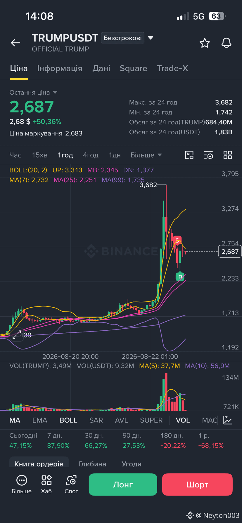
Task: Tap the battery indicator in status bar
Action: click(217, 16)
